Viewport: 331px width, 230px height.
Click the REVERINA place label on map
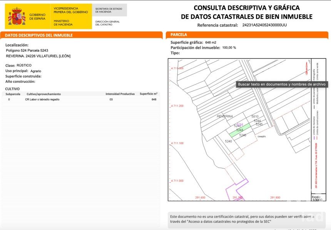coord(225,116)
